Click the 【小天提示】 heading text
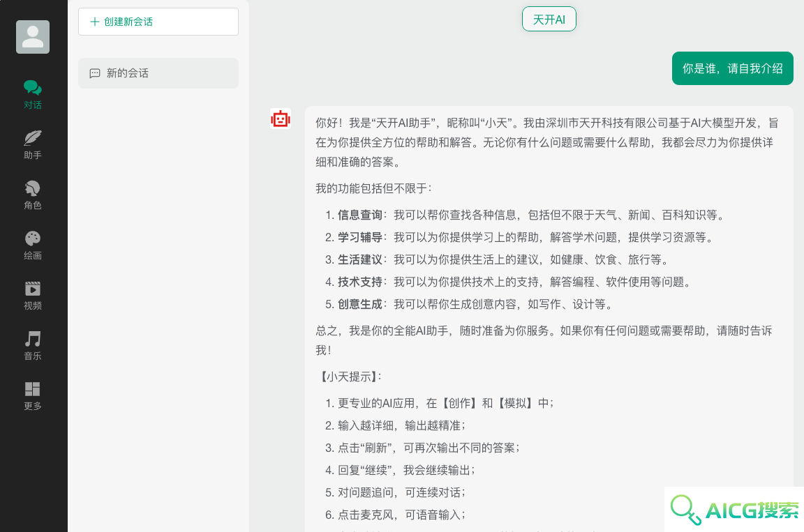Viewport: 804px width, 532px height. pyautogui.click(x=349, y=377)
